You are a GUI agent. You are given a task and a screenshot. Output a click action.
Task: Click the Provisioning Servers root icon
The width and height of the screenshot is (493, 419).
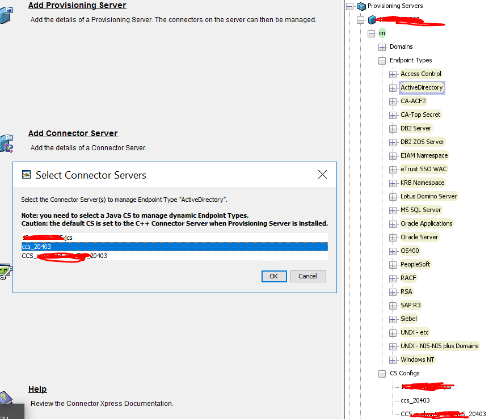361,6
